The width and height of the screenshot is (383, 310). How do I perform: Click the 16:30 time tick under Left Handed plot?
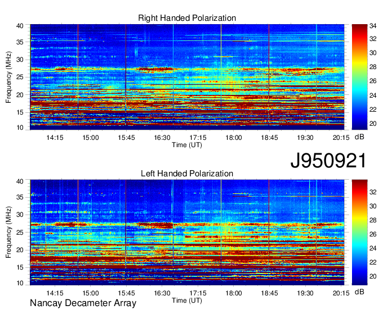click(x=162, y=293)
